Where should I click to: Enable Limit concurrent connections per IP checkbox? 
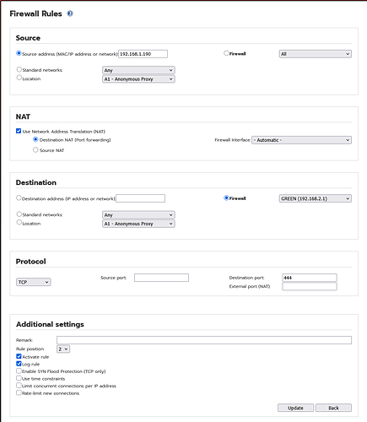tap(19, 386)
